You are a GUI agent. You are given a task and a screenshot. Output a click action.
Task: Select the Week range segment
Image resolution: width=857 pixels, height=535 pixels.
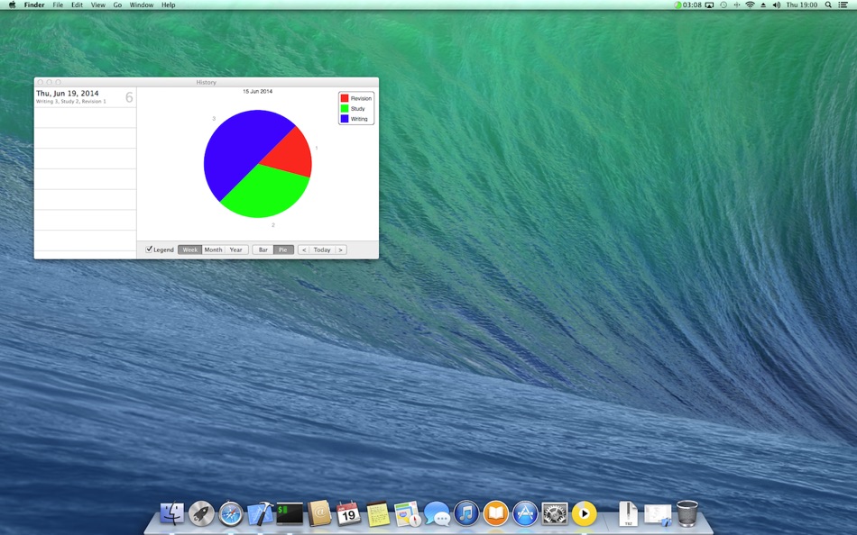[189, 249]
